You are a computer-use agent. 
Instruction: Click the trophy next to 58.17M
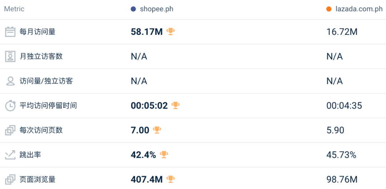click(171, 32)
